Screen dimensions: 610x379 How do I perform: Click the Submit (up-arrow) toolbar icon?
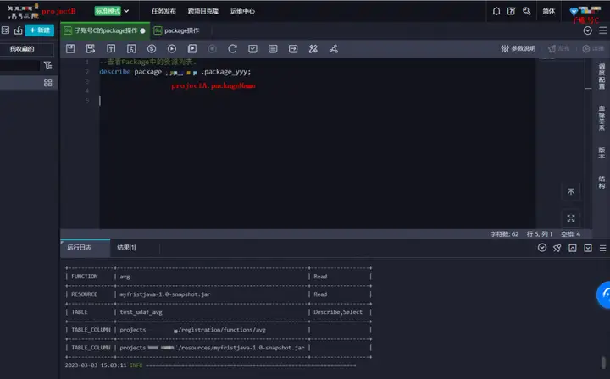coord(111,48)
